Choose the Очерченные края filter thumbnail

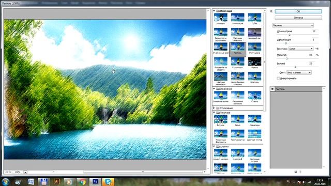[x=221, y=47]
